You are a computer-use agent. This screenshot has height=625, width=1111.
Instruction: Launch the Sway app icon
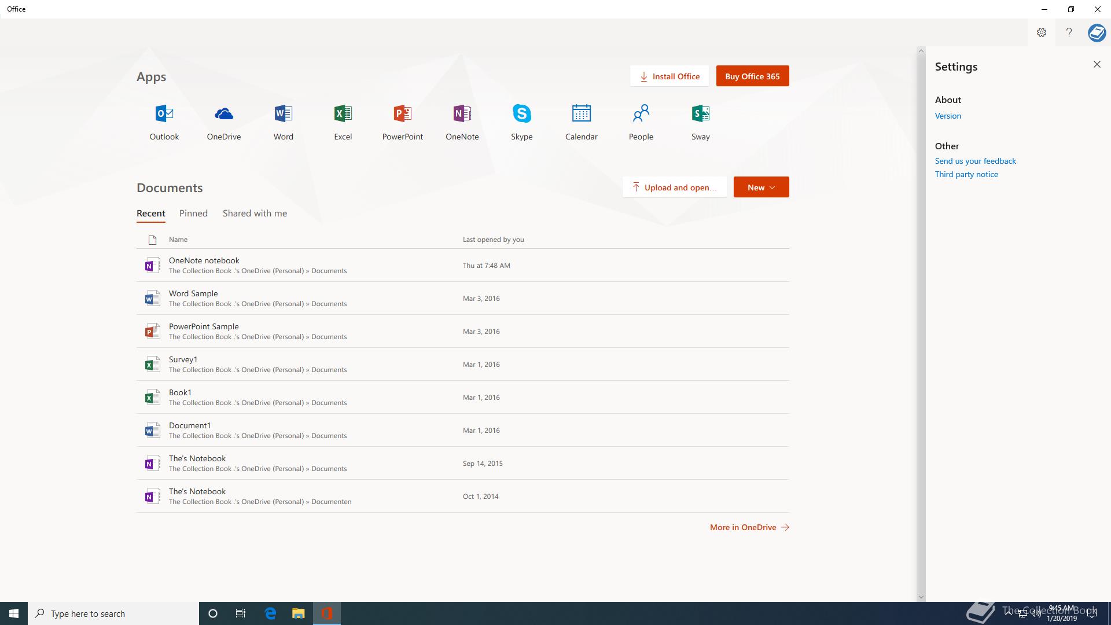[701, 113]
